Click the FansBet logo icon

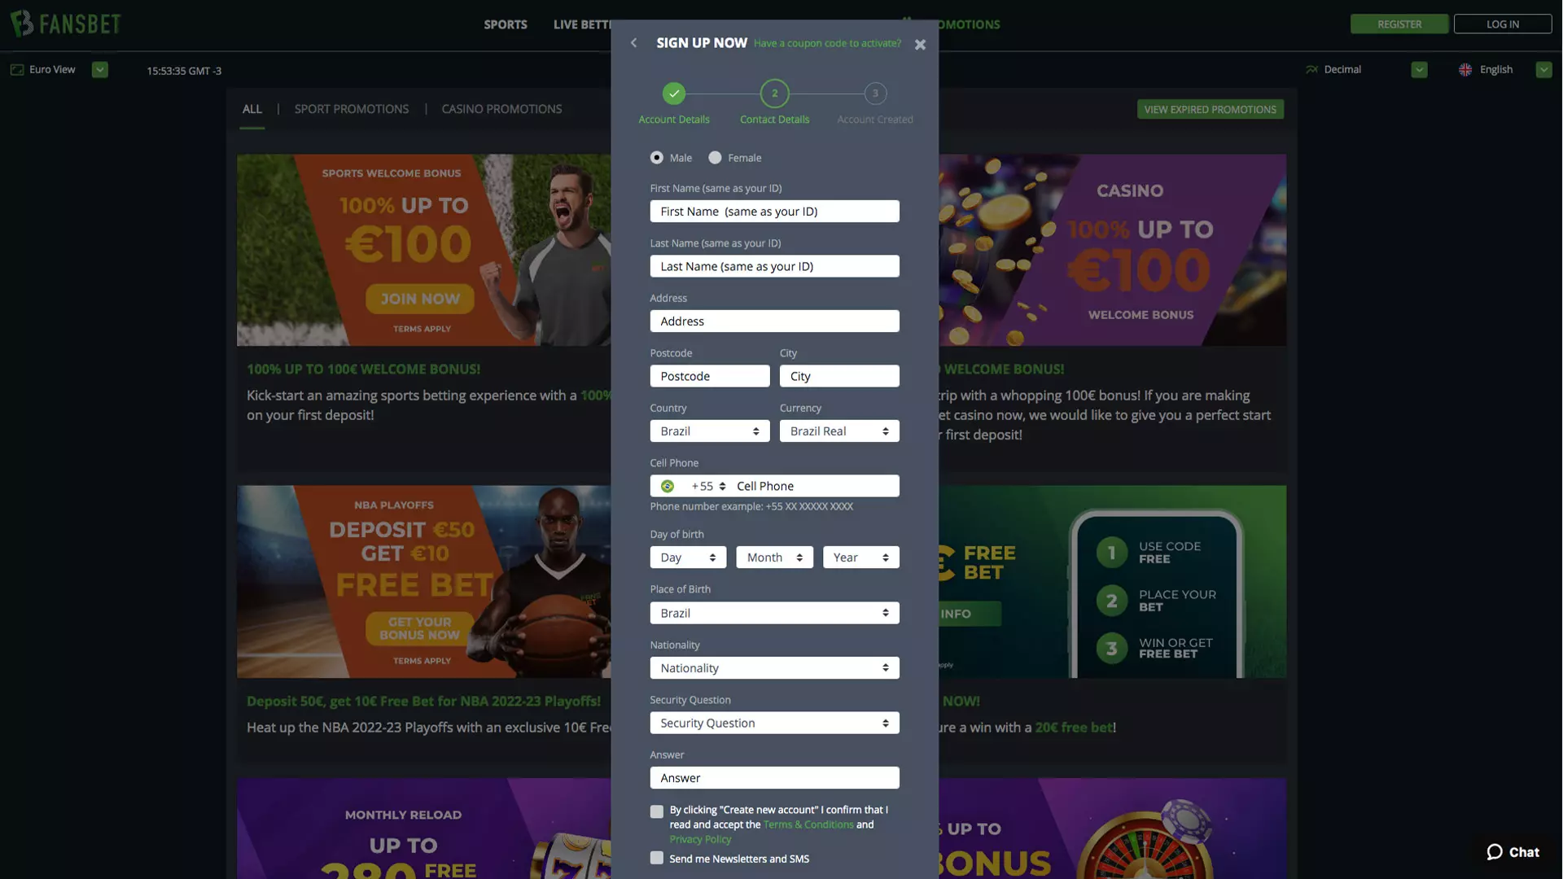point(21,23)
